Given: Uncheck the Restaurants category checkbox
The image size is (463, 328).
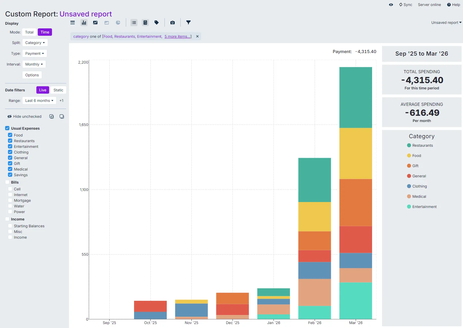Looking at the screenshot, I should pyautogui.click(x=10, y=141).
